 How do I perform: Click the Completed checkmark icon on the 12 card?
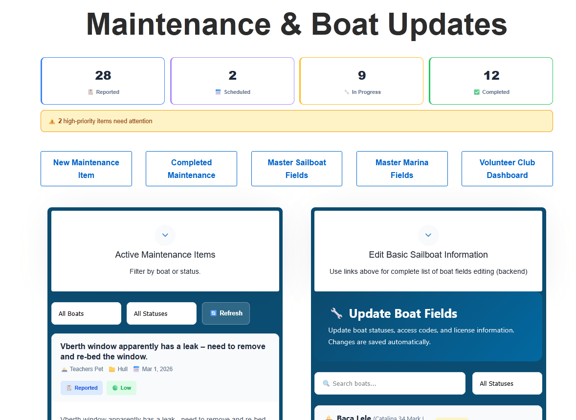click(x=476, y=92)
